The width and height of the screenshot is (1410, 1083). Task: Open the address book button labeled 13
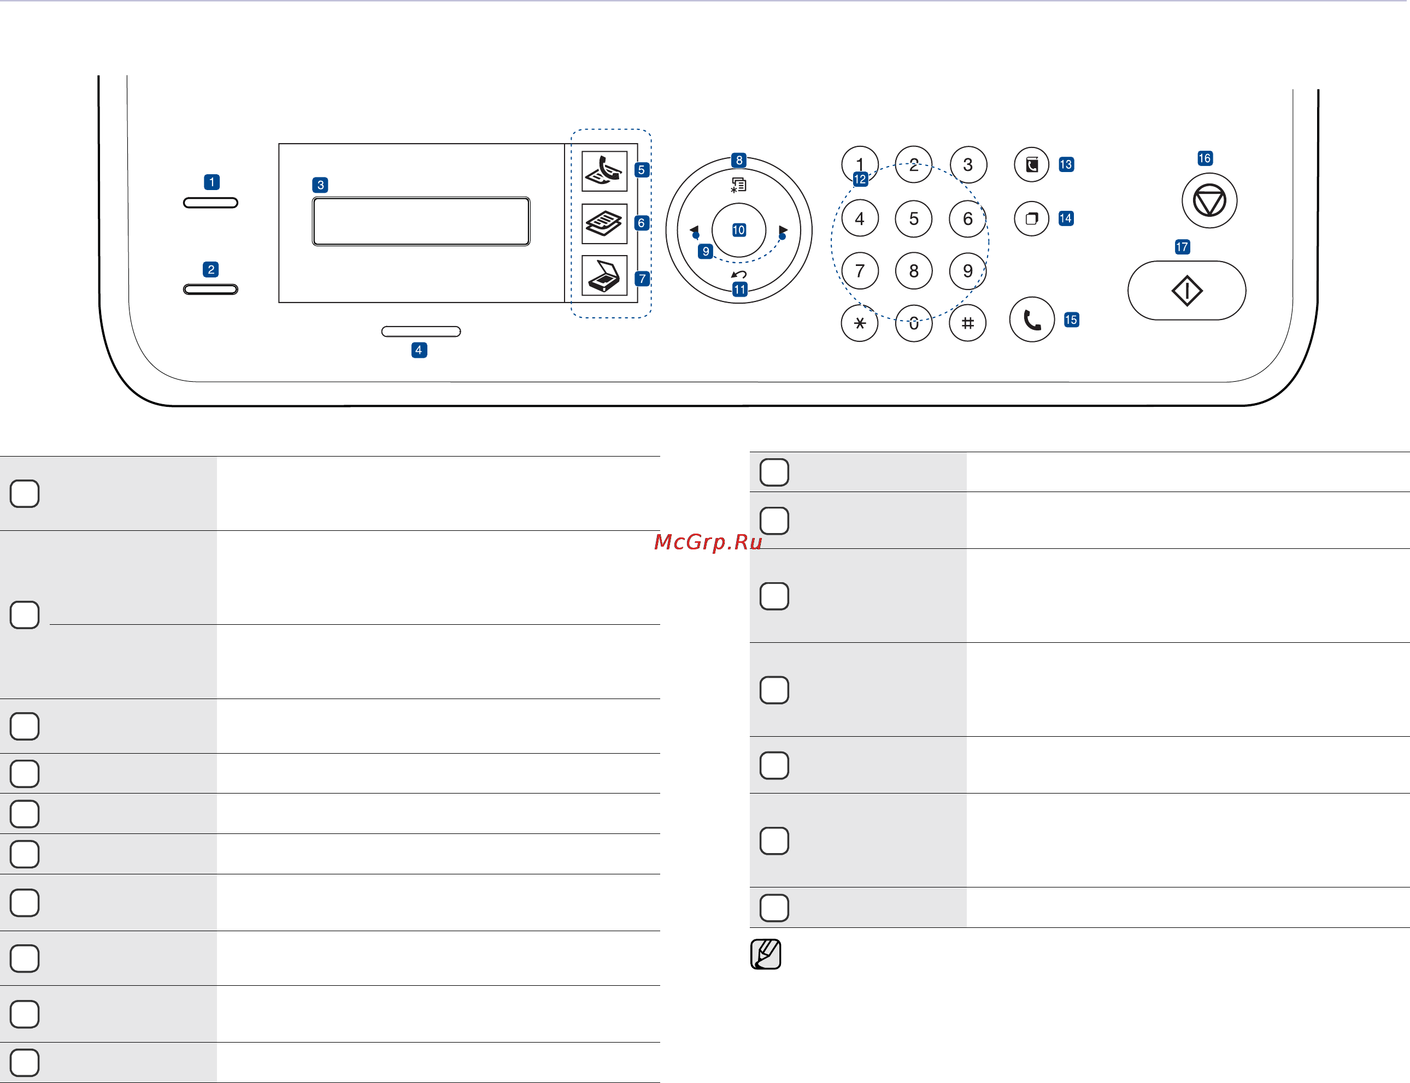click(x=1031, y=165)
